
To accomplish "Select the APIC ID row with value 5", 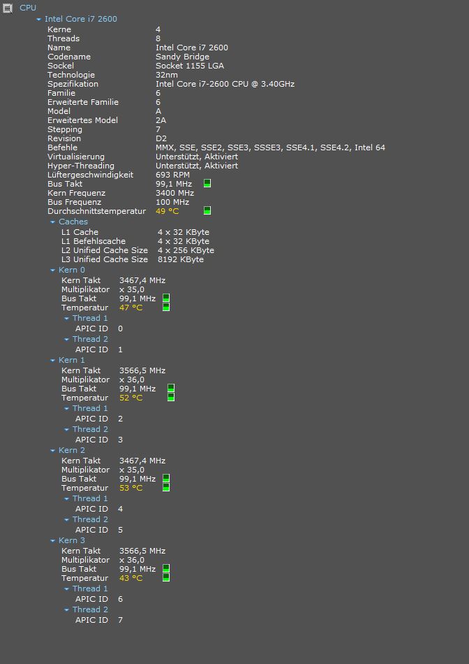I will click(99, 530).
